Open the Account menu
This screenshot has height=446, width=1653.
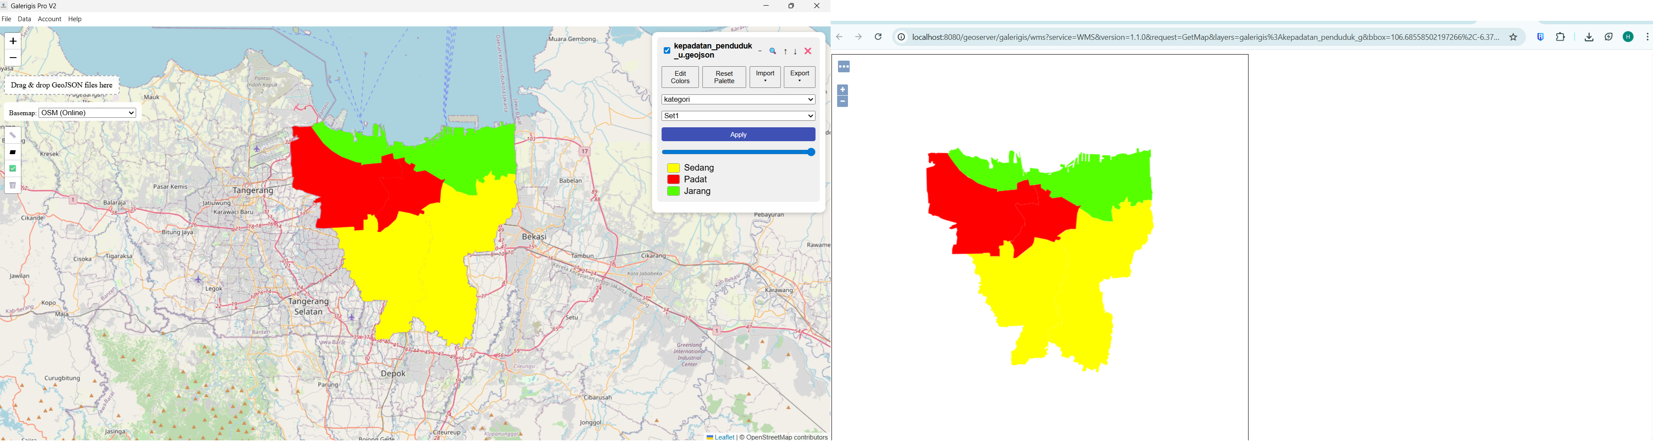pos(49,19)
